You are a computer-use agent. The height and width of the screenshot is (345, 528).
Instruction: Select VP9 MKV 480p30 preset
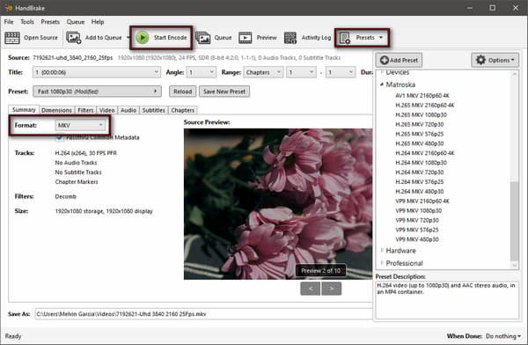point(417,239)
